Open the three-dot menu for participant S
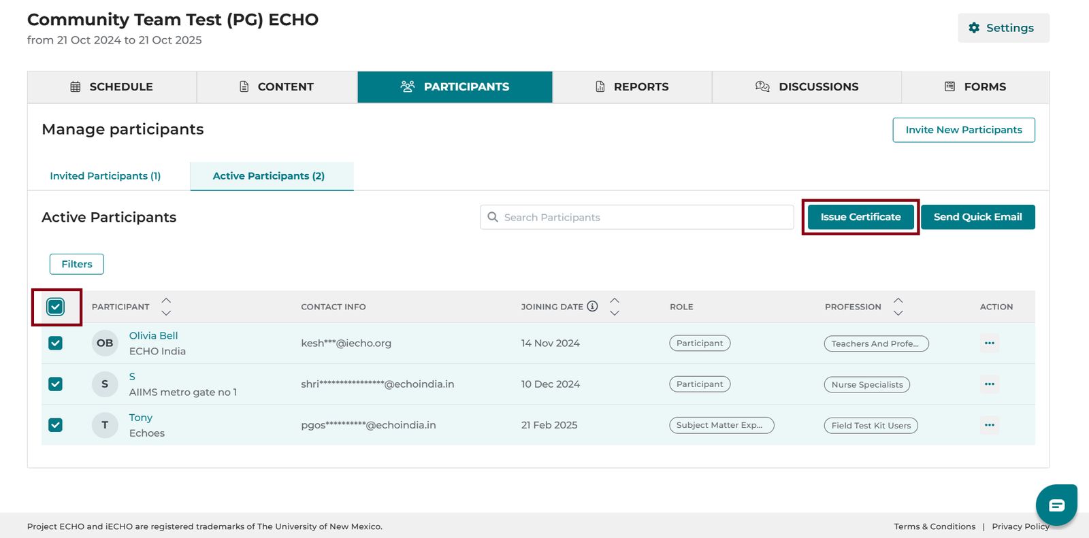1089x538 pixels. tap(989, 384)
